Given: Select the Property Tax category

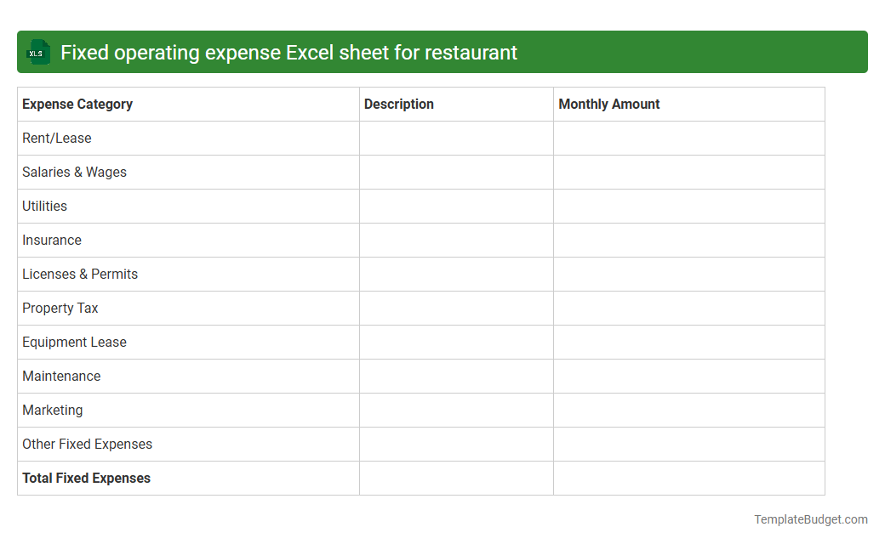Looking at the screenshot, I should tap(60, 308).
